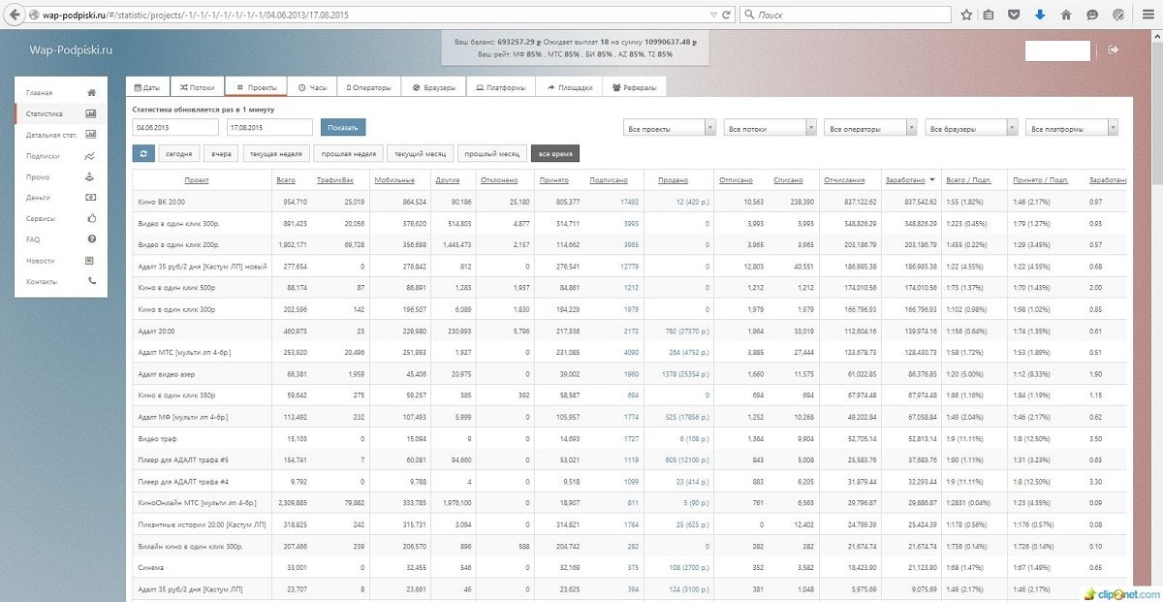This screenshot has height=602, width=1163.
Task: Expand the Все платформы dropdown
Action: [1072, 128]
